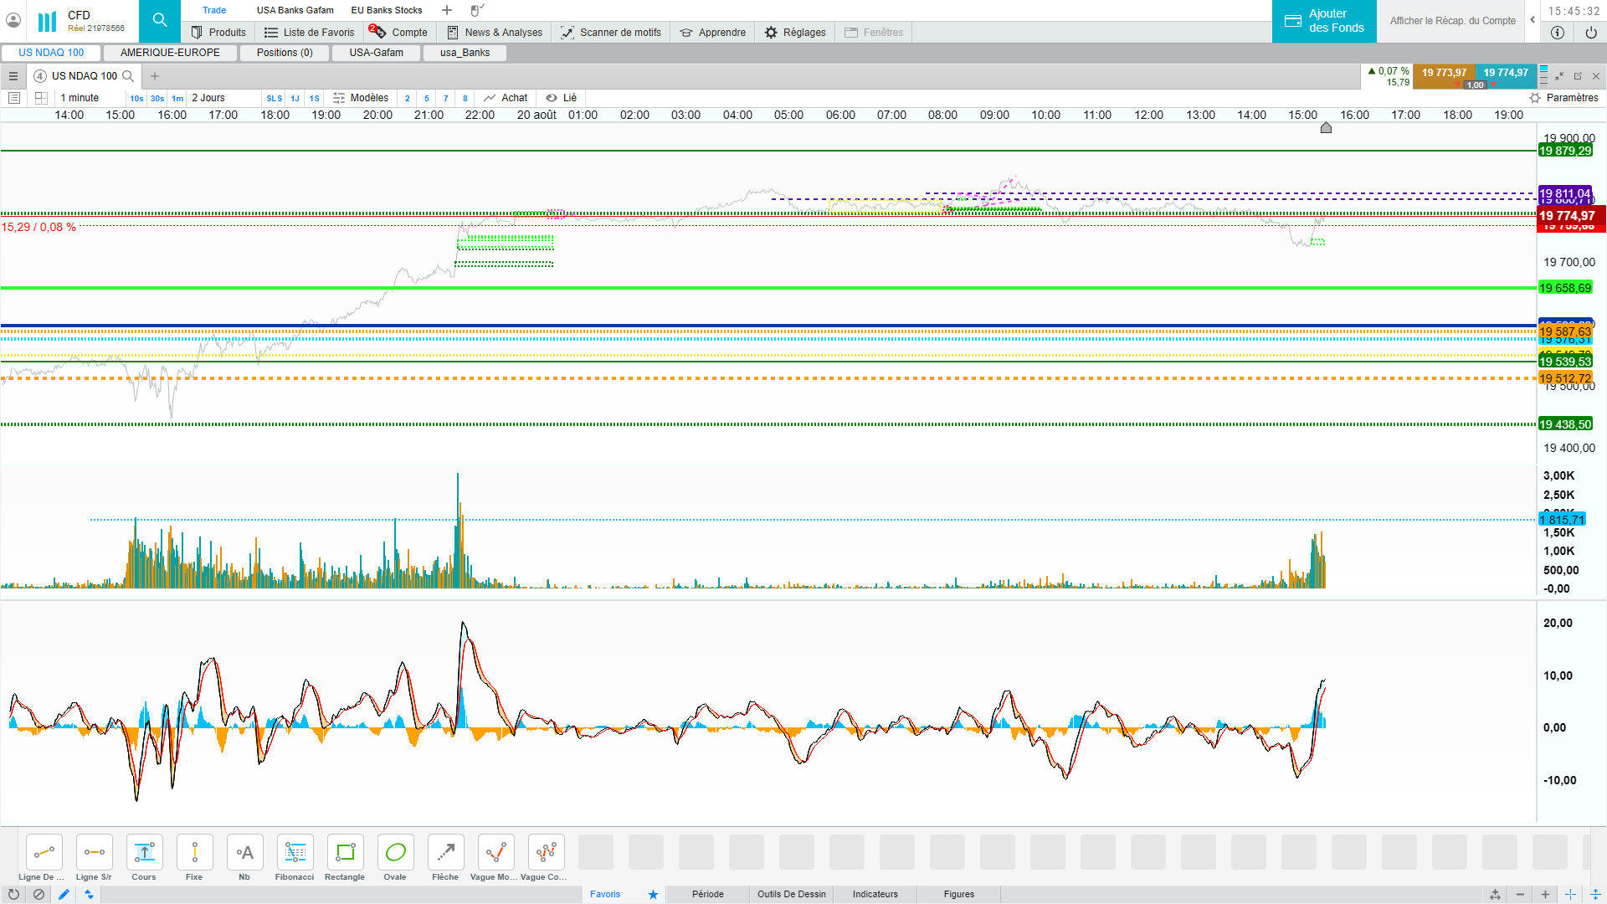Open the chart layout grid icon
Image resolution: width=1607 pixels, height=904 pixels.
41,98
